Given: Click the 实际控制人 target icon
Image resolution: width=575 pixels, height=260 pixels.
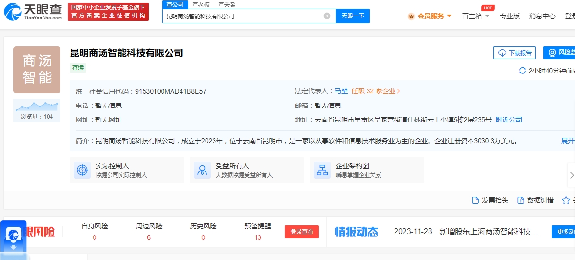Looking at the screenshot, I should (x=82, y=170).
